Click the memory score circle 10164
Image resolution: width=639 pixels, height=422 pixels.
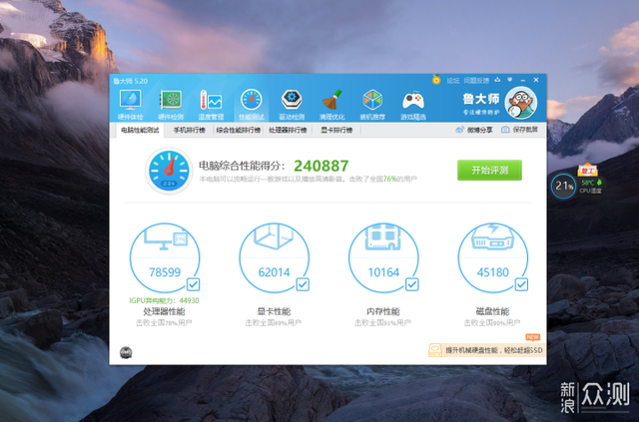click(x=383, y=257)
